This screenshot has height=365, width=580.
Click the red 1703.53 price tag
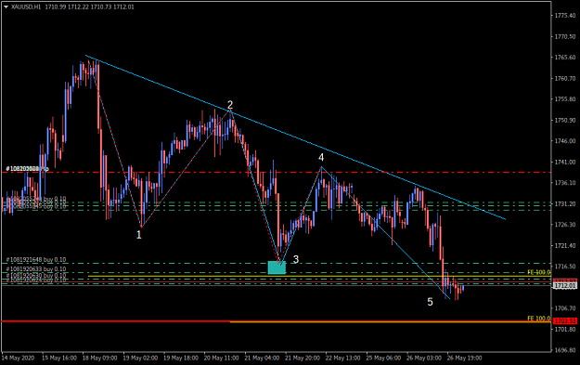565,320
